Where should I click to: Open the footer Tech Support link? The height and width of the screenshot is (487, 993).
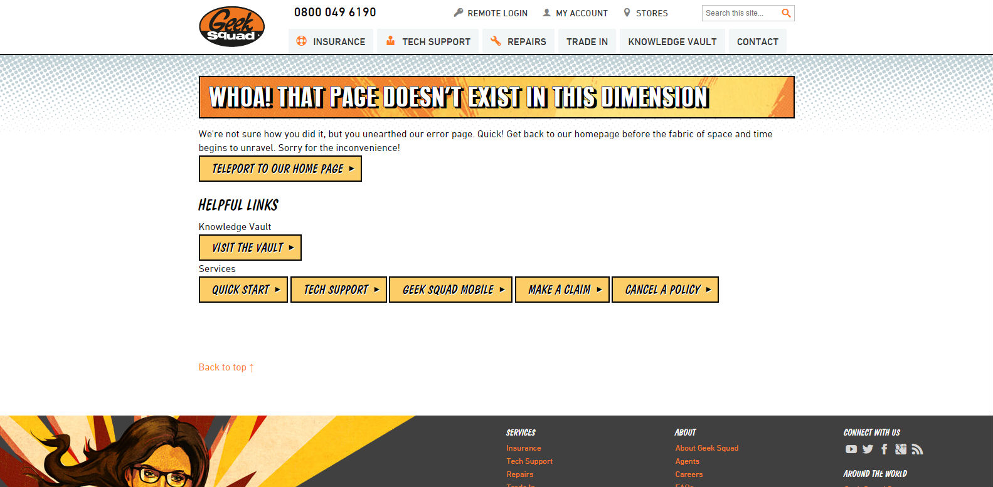point(529,461)
